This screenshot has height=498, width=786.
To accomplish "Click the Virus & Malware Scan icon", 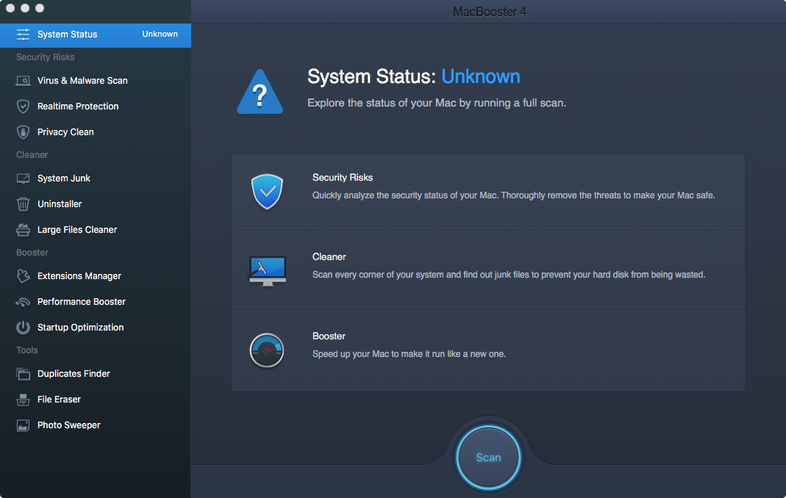I will 23,81.
